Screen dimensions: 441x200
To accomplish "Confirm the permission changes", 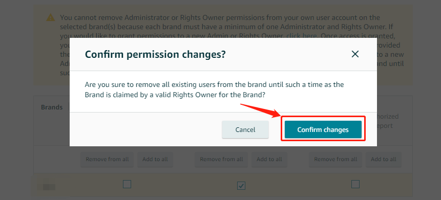I will click(x=323, y=129).
